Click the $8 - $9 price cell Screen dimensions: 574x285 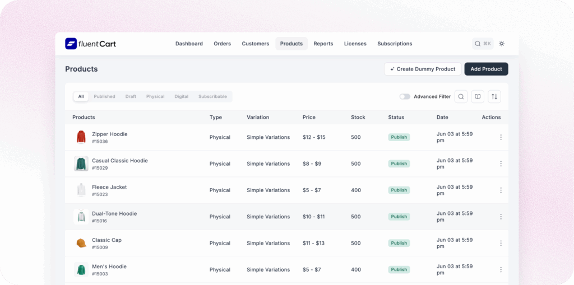[312, 163]
